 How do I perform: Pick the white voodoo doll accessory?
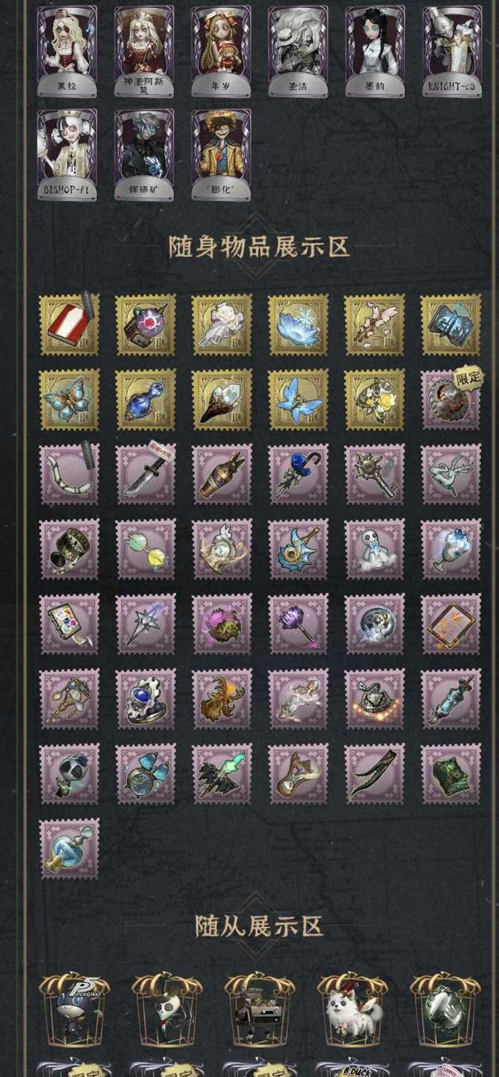pos(375,549)
